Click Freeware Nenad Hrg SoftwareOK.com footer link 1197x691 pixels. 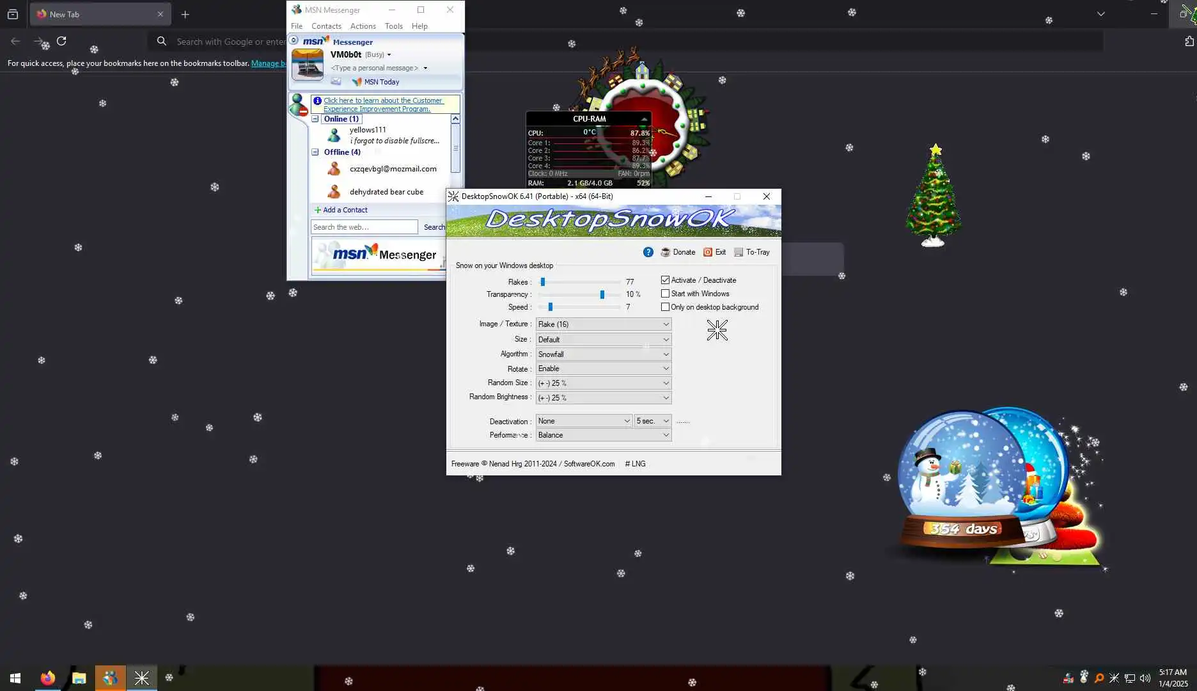tap(533, 464)
